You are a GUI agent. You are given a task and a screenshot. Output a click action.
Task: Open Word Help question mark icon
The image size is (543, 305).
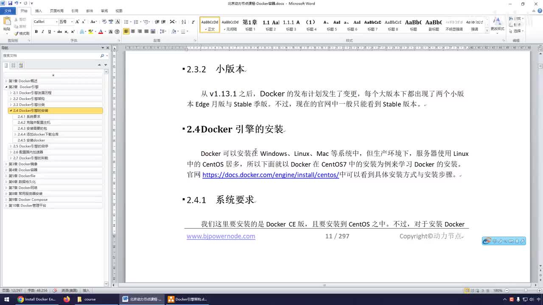point(540,11)
